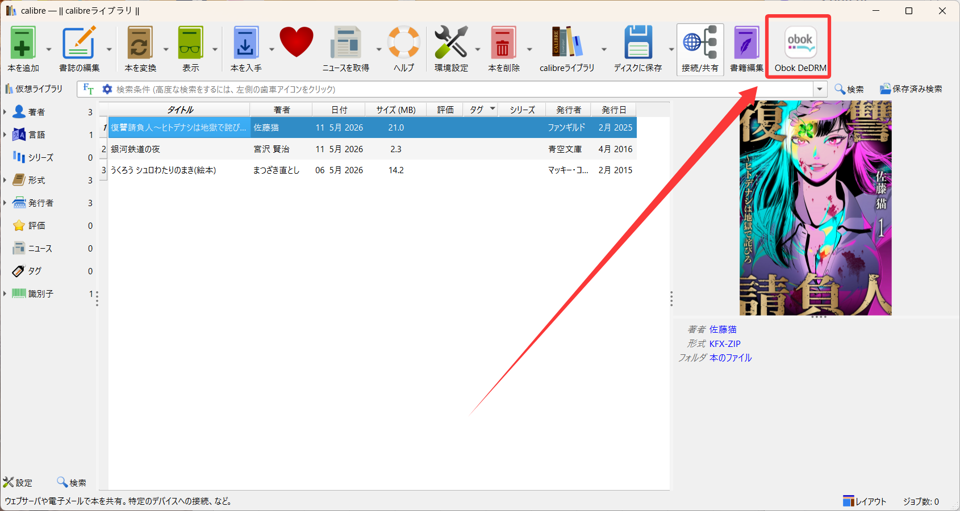Click author cell 宮沢 賢治
The image size is (960, 511).
coord(272,149)
